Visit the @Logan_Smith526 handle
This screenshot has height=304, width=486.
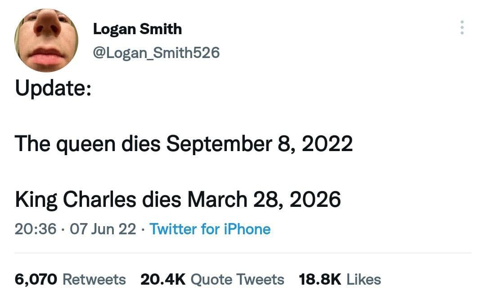156,53
